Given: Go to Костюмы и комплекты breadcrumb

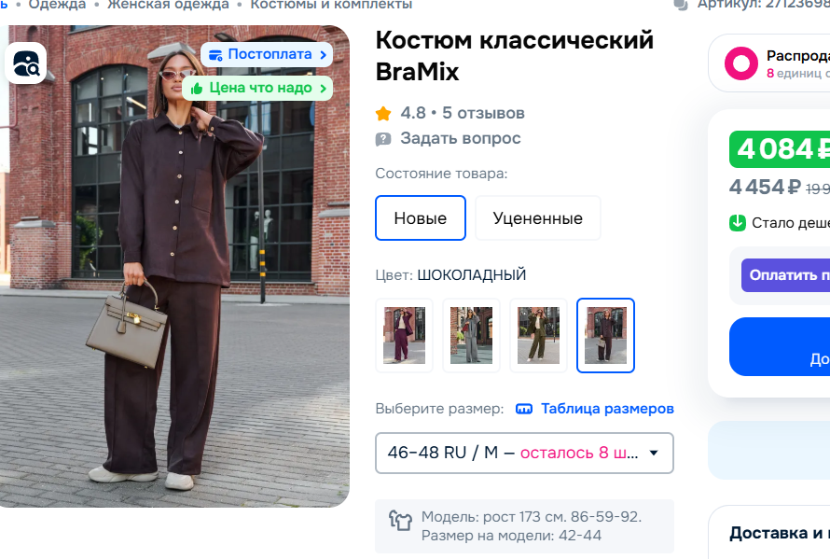Looking at the screenshot, I should coord(331,5).
